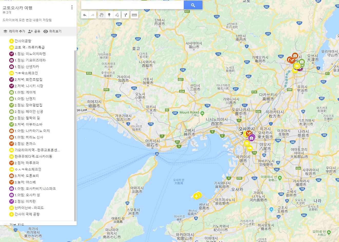
Task: Open the three-dot map options menu
Action: coord(72,7)
